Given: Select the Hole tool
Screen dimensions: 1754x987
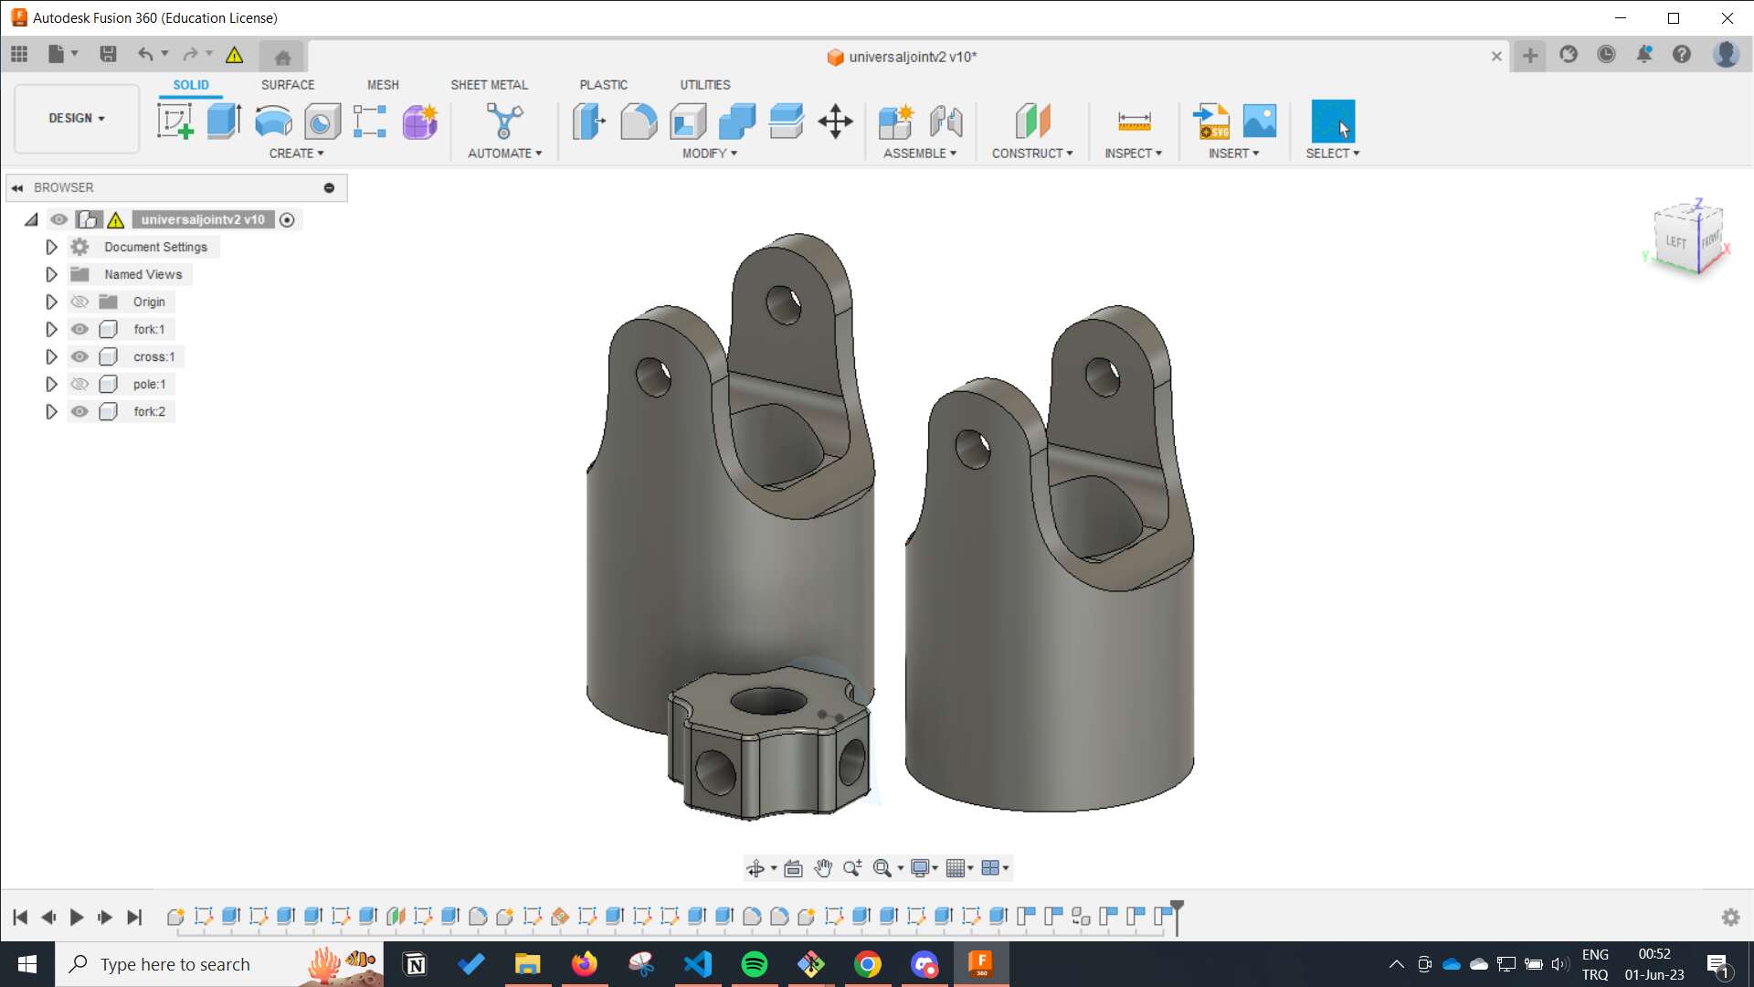Looking at the screenshot, I should click(x=322, y=121).
